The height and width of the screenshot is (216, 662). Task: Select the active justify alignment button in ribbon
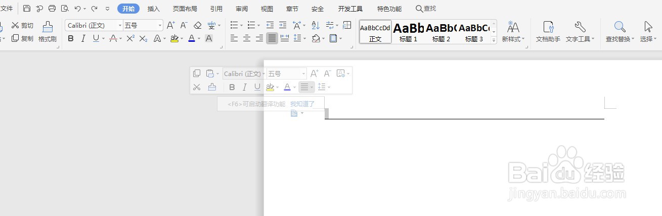tap(272, 38)
